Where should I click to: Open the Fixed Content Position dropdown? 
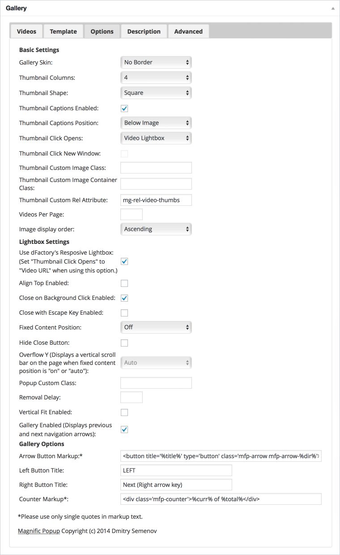click(156, 327)
